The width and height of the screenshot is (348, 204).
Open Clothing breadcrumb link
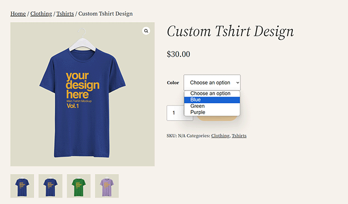tap(41, 14)
